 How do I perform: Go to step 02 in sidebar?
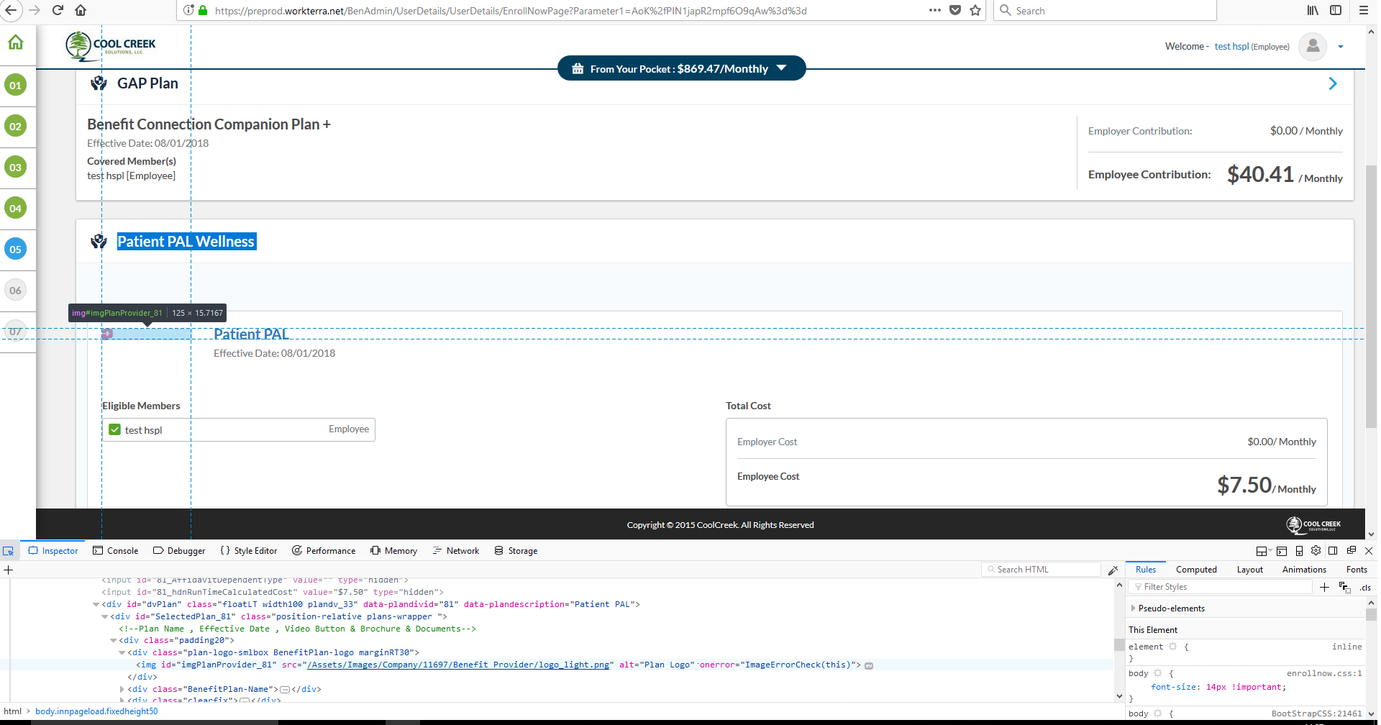(x=15, y=126)
